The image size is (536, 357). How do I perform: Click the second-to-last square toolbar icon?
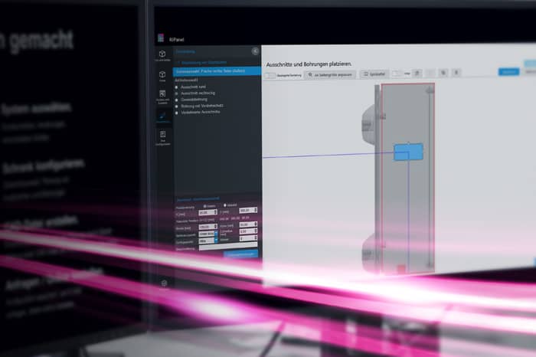pos(443,73)
